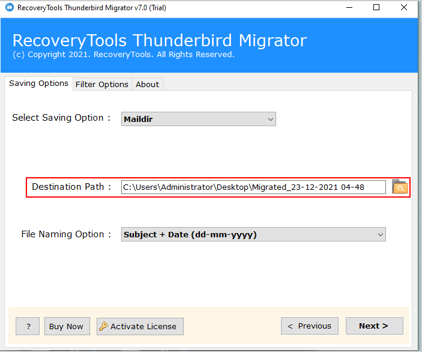Open the Filter Options tab
This screenshot has height=352, width=422.
click(x=102, y=84)
